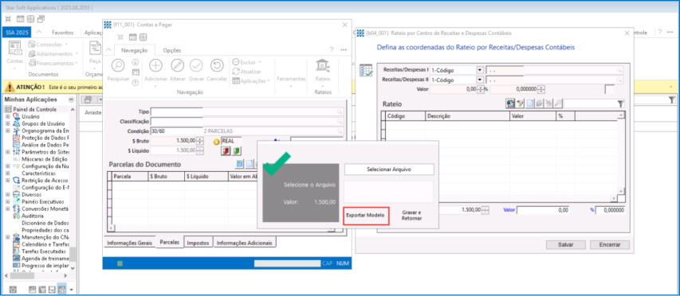Select Tarefas Executadas in the tree
The image size is (680, 296).
44,251
